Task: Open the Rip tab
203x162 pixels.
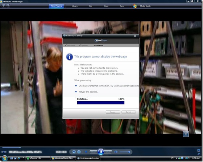Action: coord(91,6)
